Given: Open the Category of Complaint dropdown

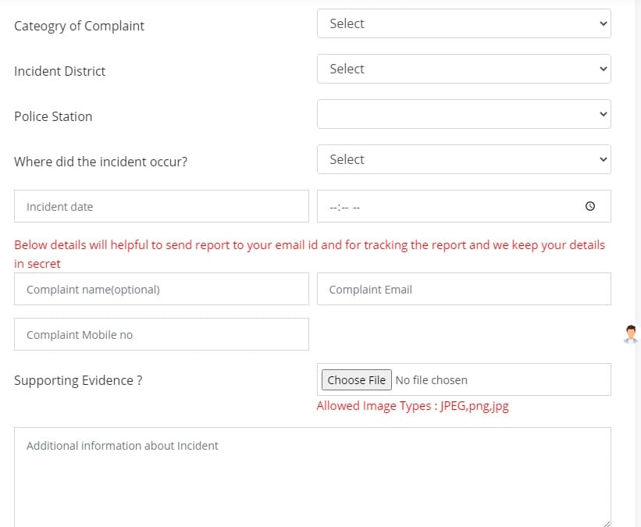Looking at the screenshot, I should point(464,23).
